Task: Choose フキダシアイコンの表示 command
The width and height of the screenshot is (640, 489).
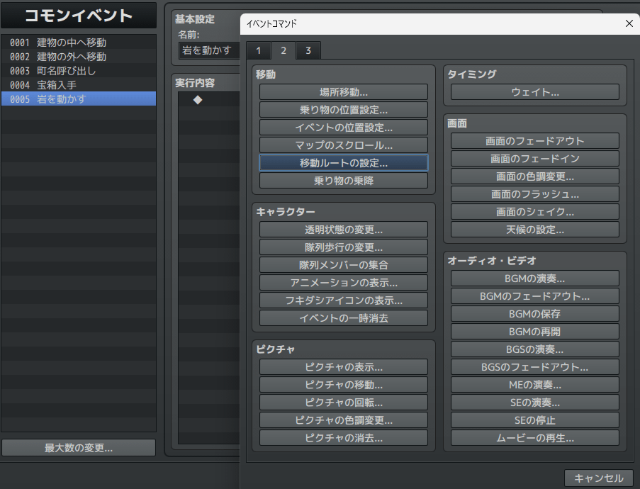Action: tap(343, 300)
